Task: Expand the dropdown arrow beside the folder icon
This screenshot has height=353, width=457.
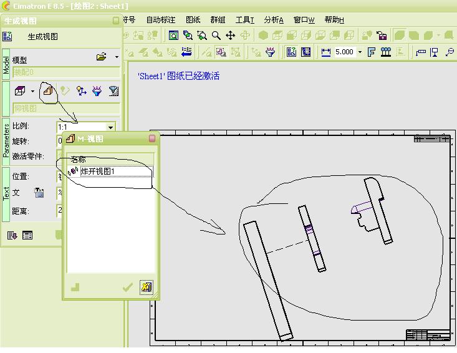Action: [x=117, y=57]
